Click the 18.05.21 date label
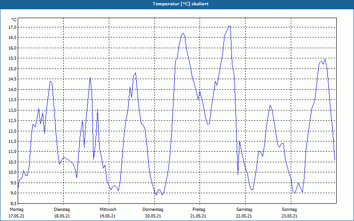Image resolution: width=354 pixels, height=221 pixels. point(62,216)
